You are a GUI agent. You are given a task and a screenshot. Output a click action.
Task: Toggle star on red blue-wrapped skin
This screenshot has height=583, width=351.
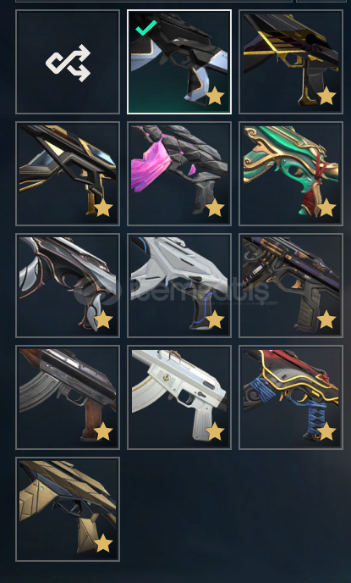(x=326, y=431)
